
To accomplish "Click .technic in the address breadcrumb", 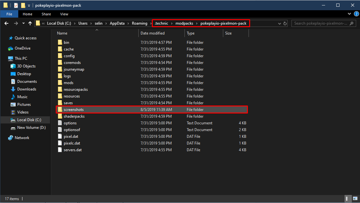I will (x=161, y=23).
